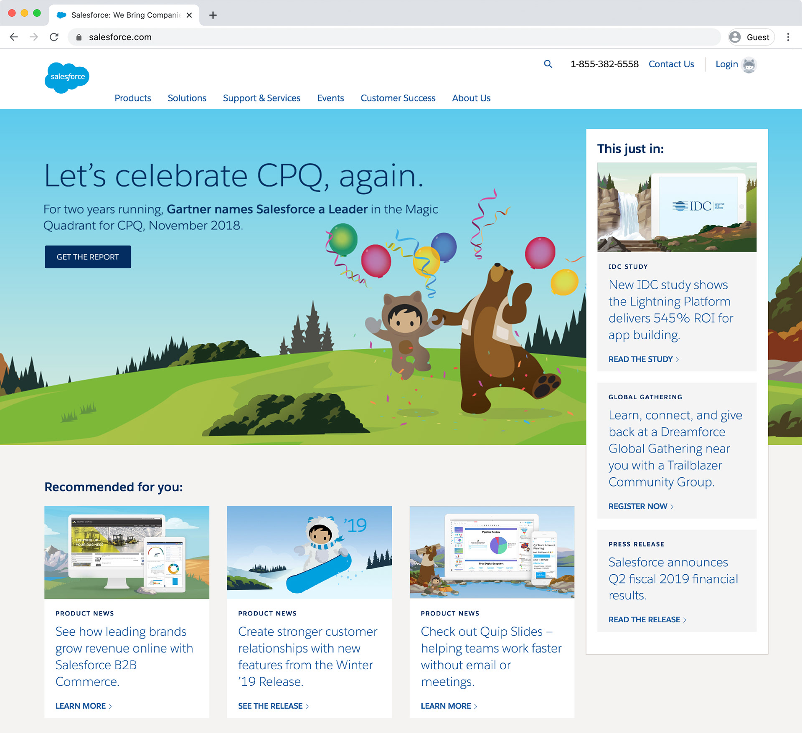Open the B2B Commerce card image

(x=127, y=553)
